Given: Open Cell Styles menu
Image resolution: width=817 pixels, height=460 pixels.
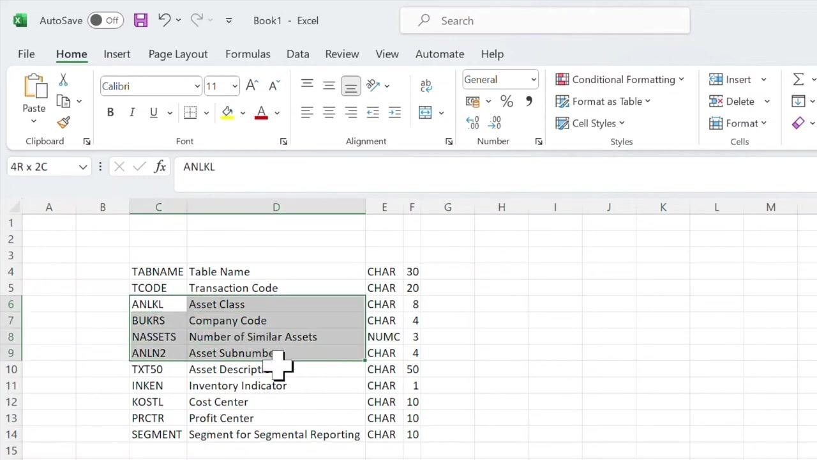Looking at the screenshot, I should [590, 123].
